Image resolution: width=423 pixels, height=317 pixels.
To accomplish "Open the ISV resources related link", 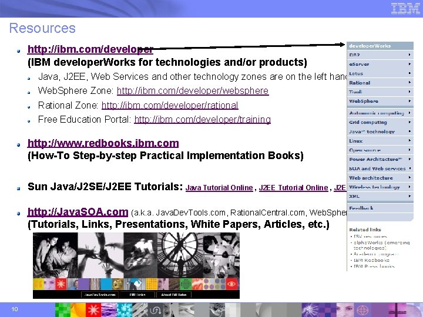I will 370,236.
